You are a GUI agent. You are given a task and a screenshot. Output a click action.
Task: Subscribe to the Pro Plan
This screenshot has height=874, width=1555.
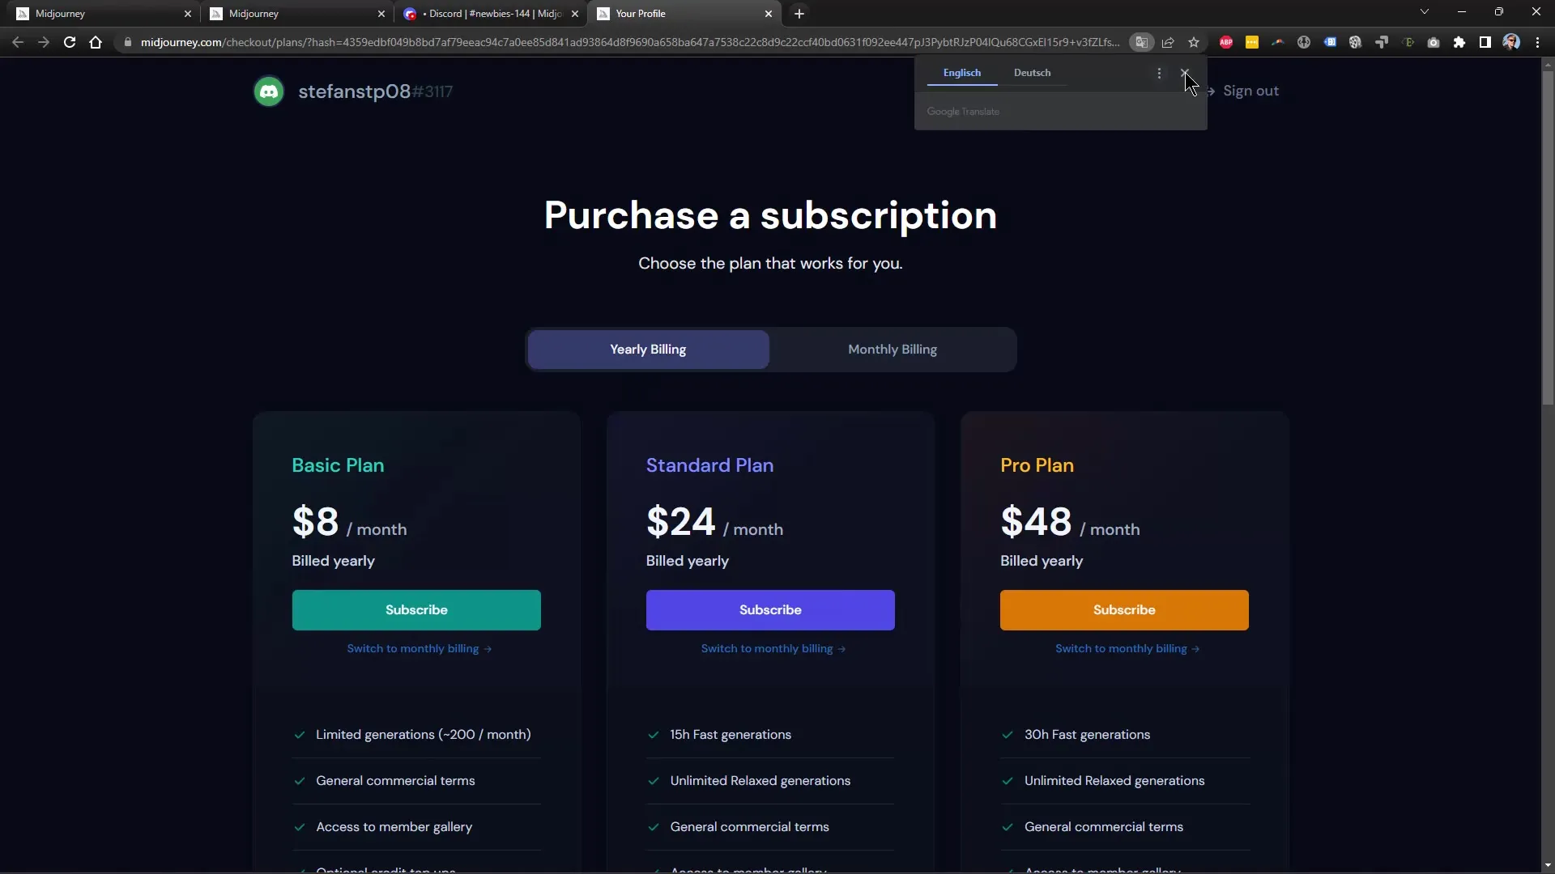coord(1123,609)
